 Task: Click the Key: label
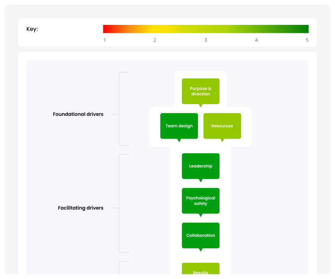coord(32,29)
